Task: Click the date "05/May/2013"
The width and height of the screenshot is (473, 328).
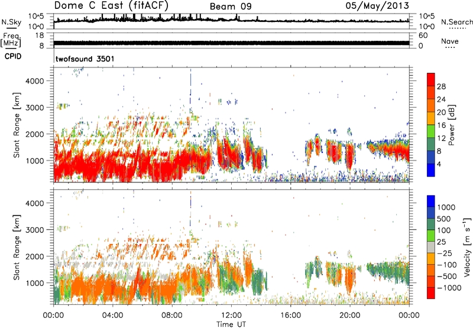Action: 377,6
